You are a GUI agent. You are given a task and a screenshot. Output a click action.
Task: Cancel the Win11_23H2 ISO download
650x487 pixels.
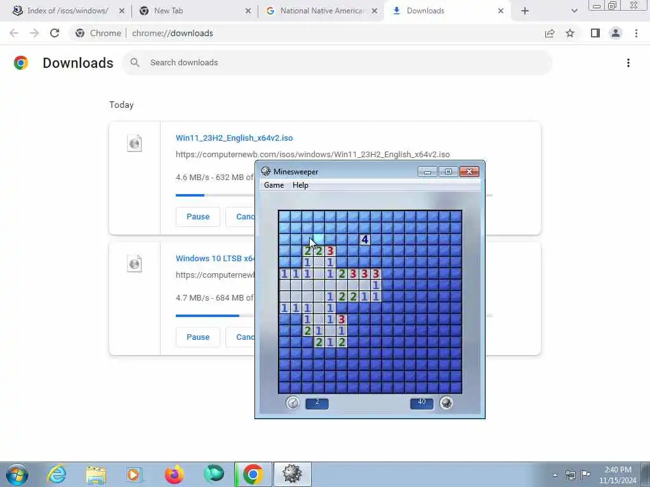coord(241,217)
